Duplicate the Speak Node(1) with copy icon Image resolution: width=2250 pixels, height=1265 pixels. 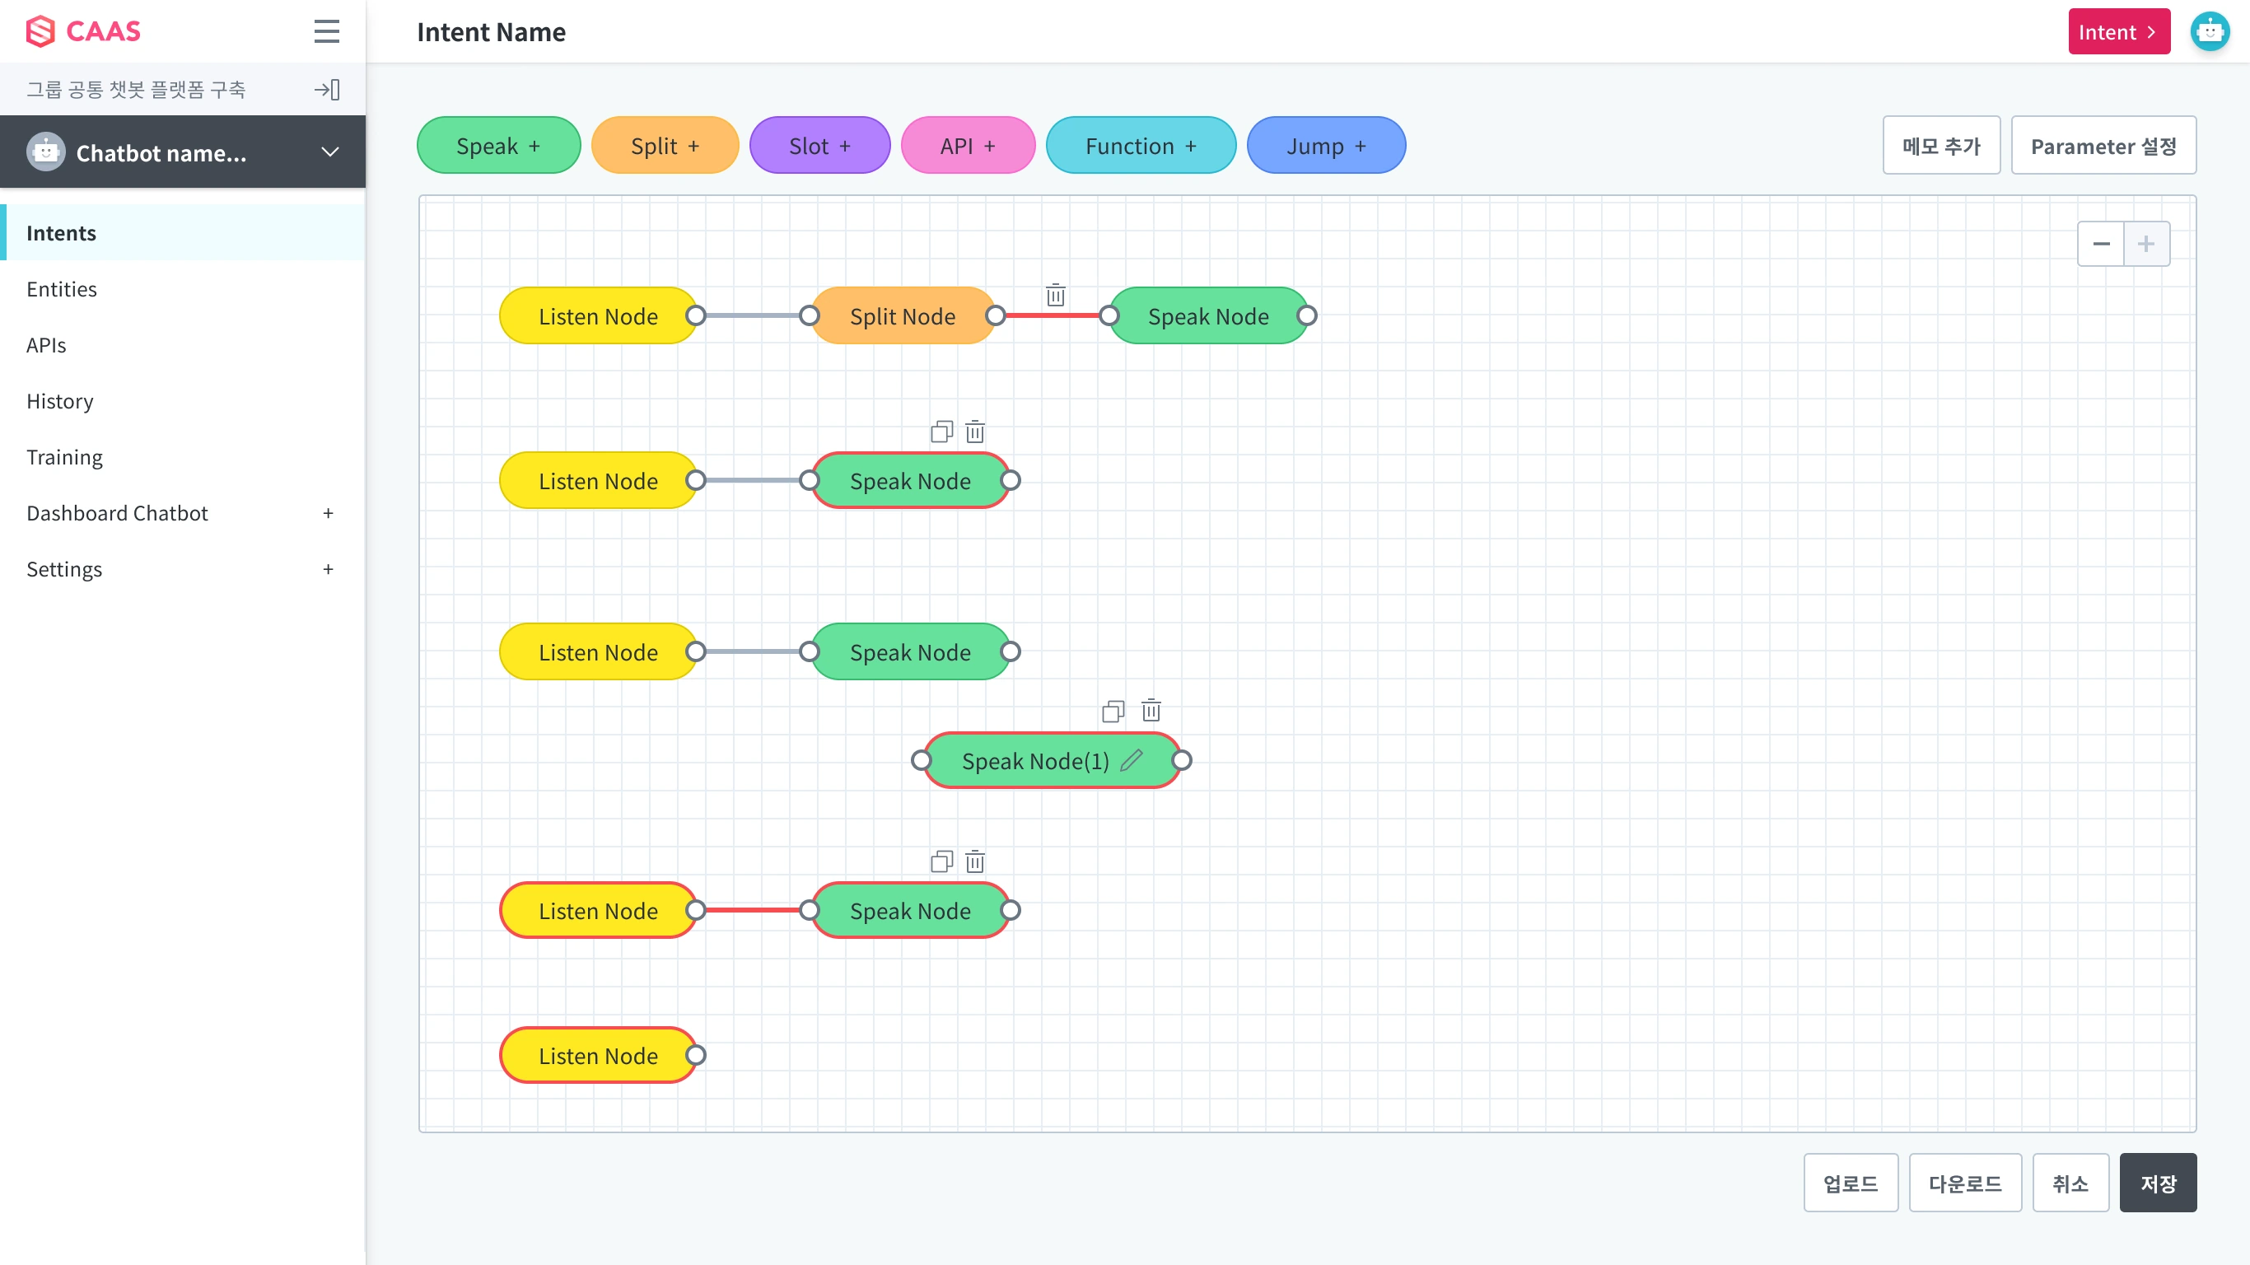tap(1113, 711)
